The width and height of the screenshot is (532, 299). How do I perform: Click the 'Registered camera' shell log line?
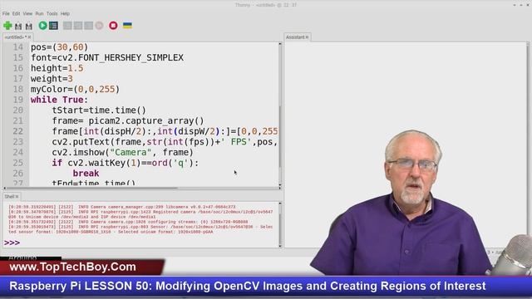click(x=140, y=214)
